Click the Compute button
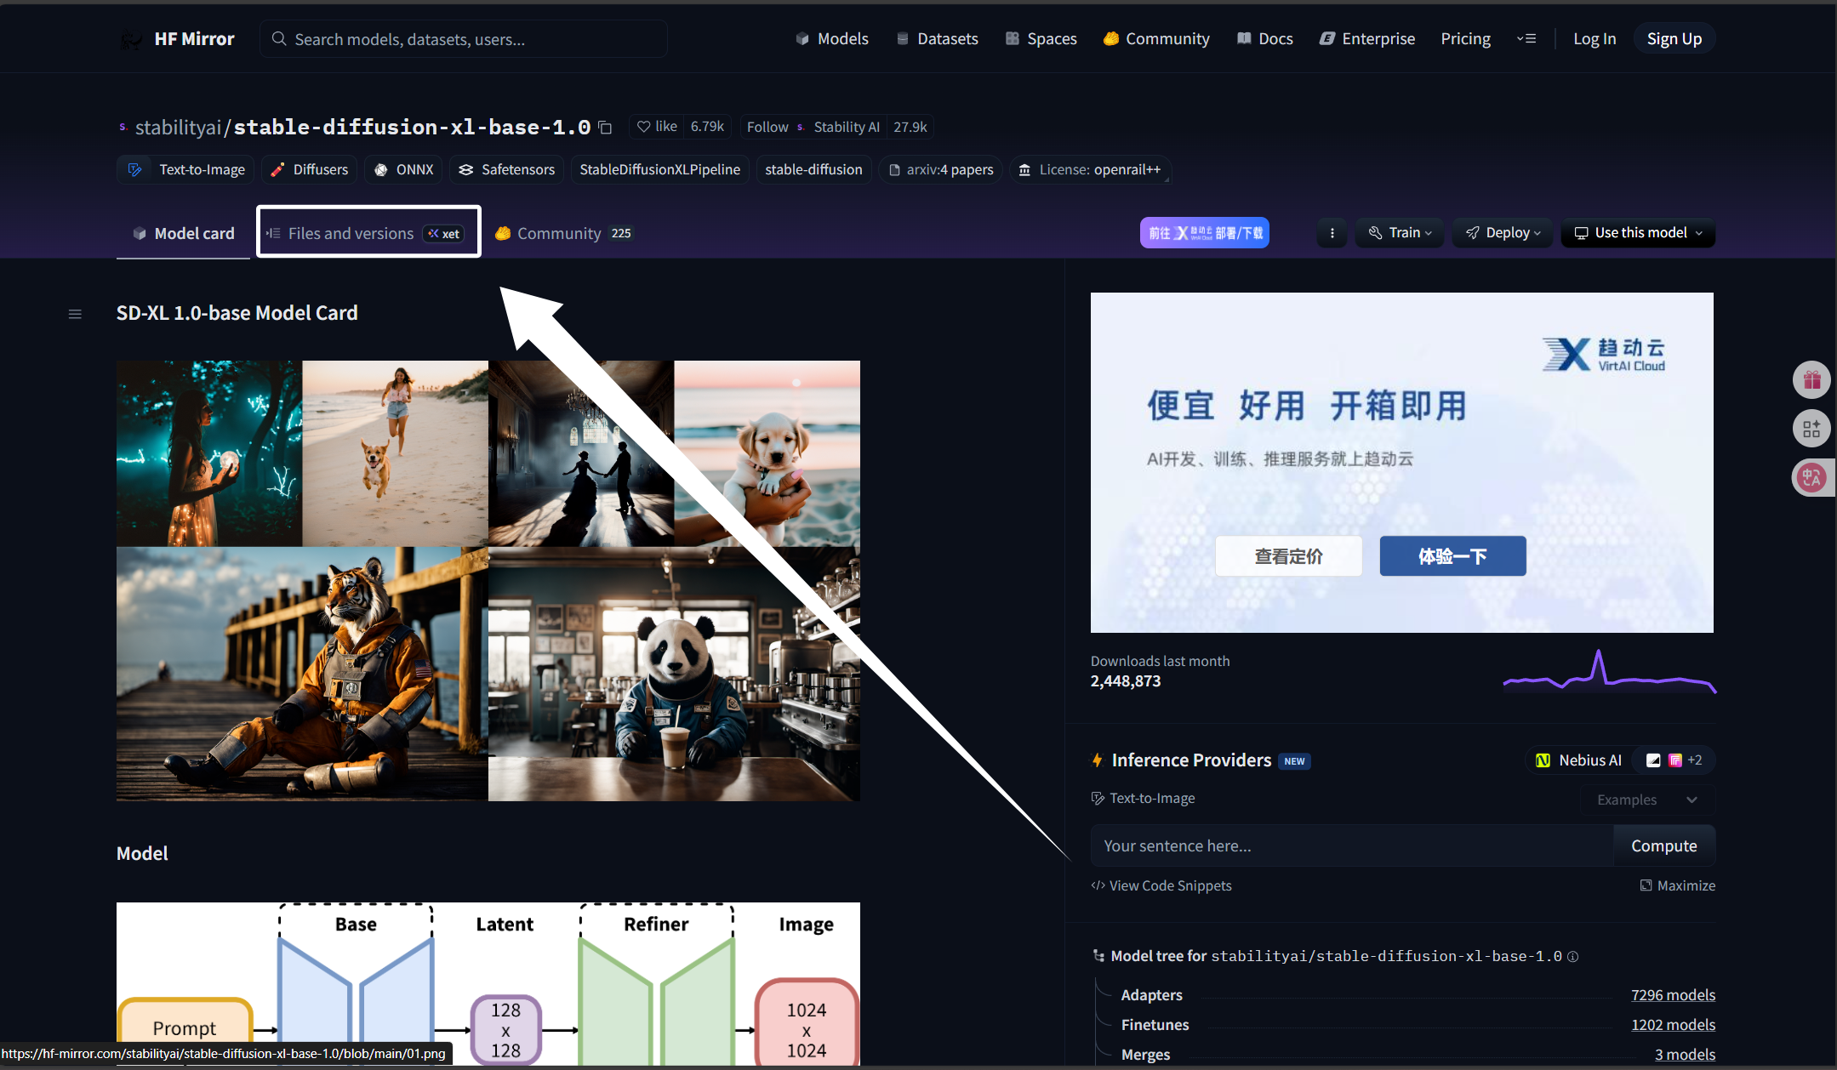The image size is (1837, 1070). click(x=1663, y=845)
